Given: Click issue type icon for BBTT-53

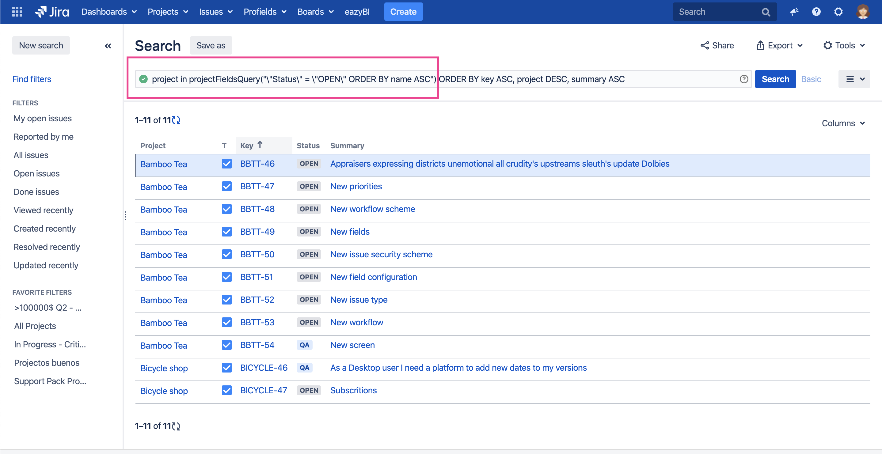Looking at the screenshot, I should (226, 322).
